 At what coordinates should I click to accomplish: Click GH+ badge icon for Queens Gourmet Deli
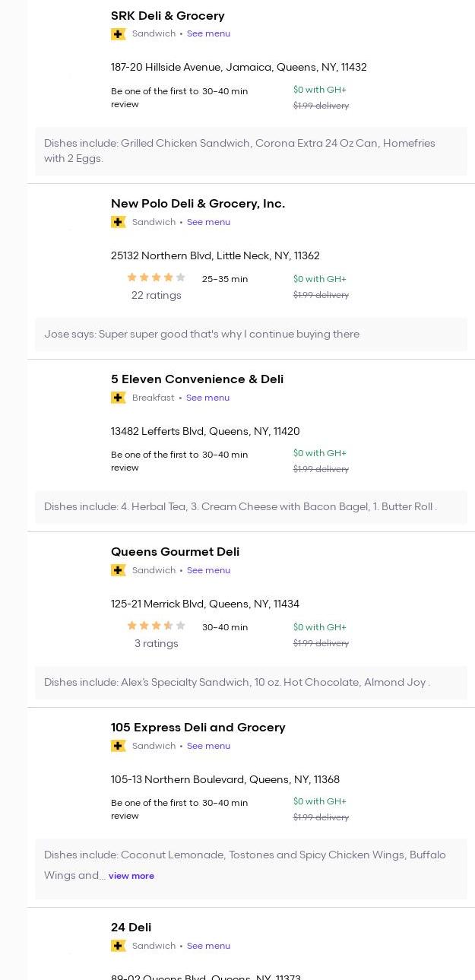click(118, 570)
